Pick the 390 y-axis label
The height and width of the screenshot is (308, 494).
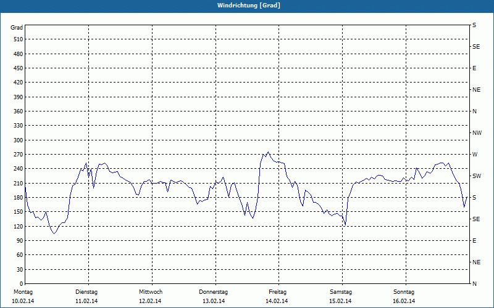point(19,97)
